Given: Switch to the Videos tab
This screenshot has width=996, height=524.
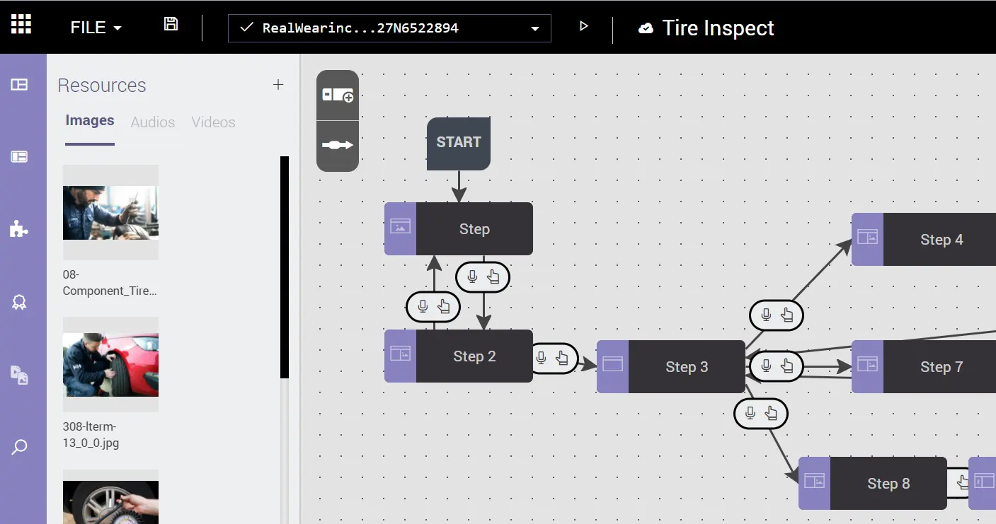Looking at the screenshot, I should [213, 122].
